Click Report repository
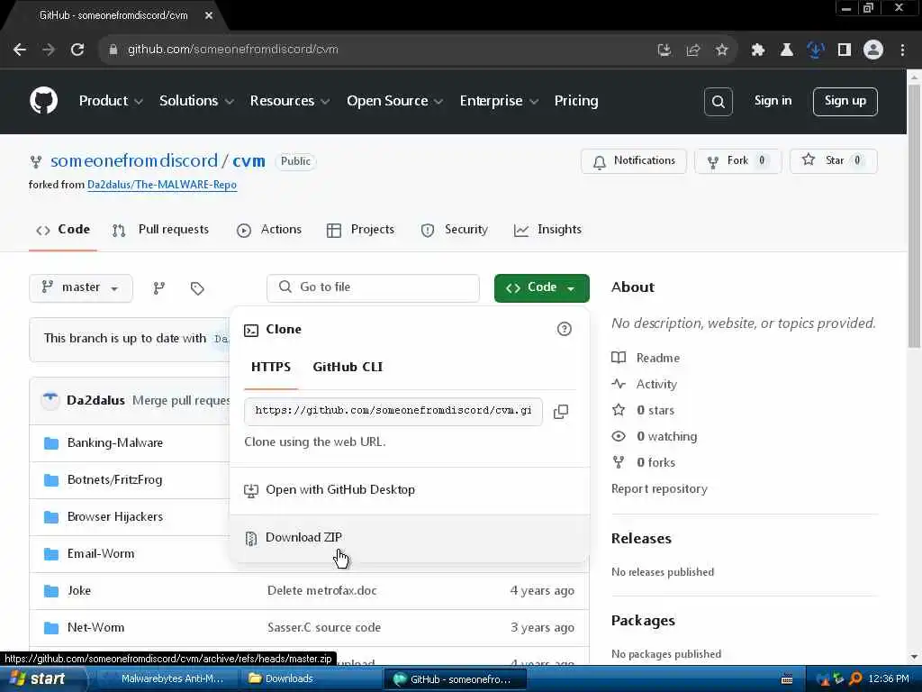This screenshot has width=922, height=692. click(x=659, y=489)
